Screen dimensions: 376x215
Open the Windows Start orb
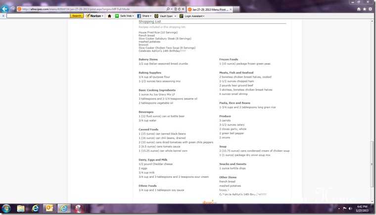click(x=6, y=209)
